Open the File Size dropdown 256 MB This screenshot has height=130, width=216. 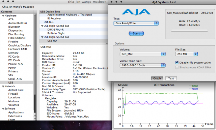(x=187, y=54)
